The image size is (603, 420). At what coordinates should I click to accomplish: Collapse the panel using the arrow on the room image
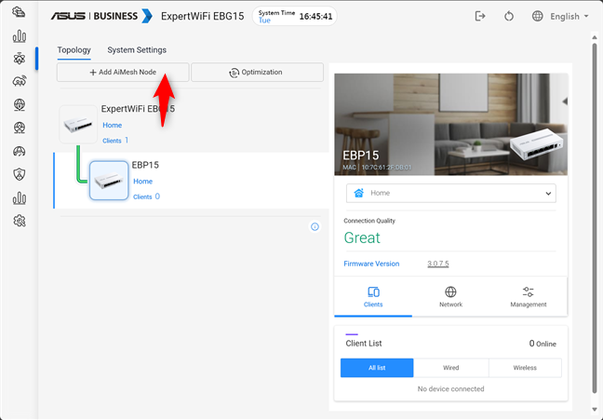point(565,102)
